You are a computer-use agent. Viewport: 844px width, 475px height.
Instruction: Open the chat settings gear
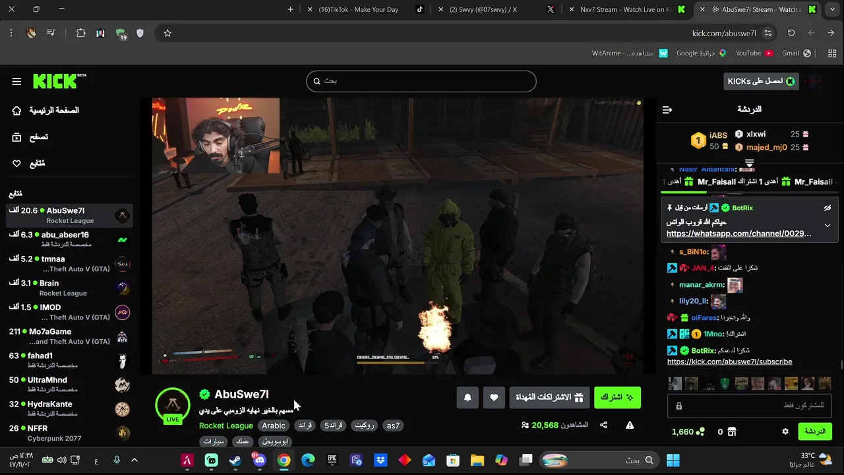(x=785, y=431)
